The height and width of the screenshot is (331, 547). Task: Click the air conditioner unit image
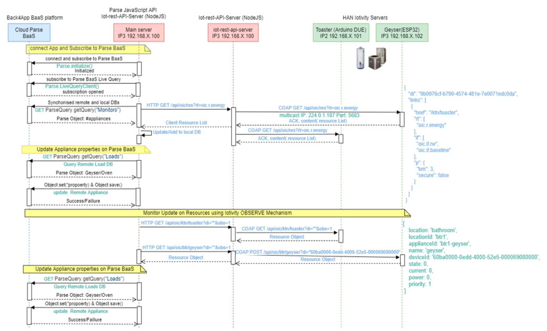pos(377,58)
